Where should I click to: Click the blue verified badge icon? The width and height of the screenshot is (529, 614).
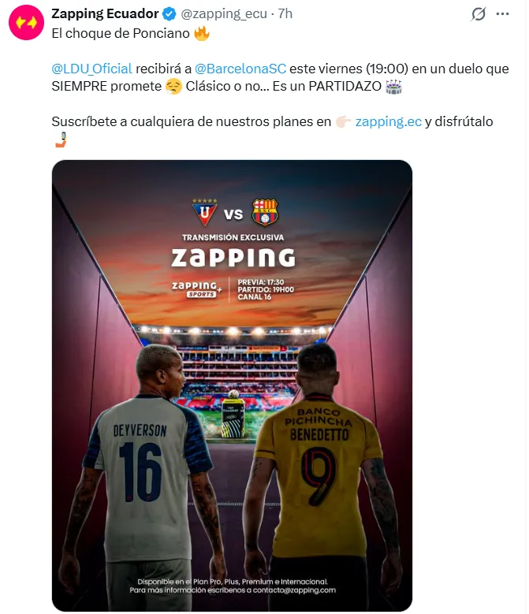(x=170, y=13)
